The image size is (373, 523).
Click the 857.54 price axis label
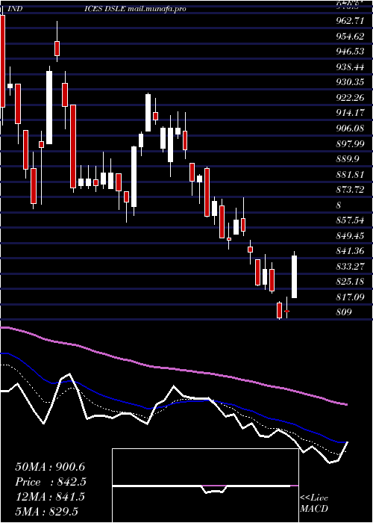tap(350, 220)
